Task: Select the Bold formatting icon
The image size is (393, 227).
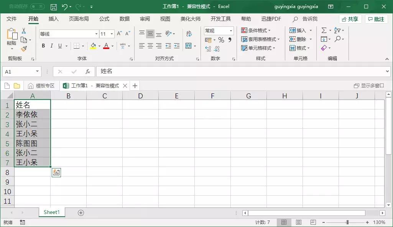Action: click(x=43, y=46)
